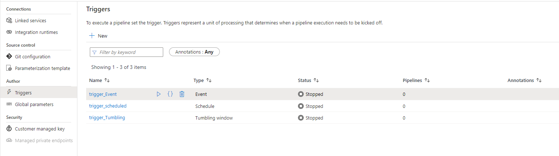Sort triggers by Name column arrows
Viewport: 559px width, 156px height.
click(x=107, y=80)
